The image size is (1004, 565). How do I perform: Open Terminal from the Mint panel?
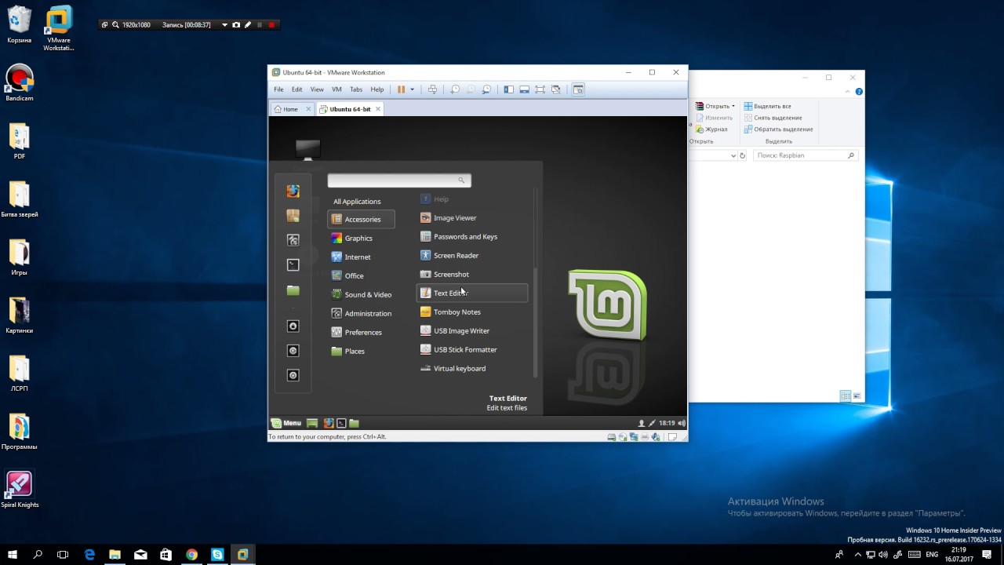(341, 423)
